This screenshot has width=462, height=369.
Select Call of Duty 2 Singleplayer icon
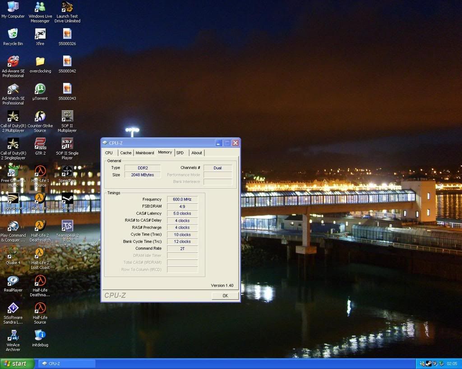point(13,149)
